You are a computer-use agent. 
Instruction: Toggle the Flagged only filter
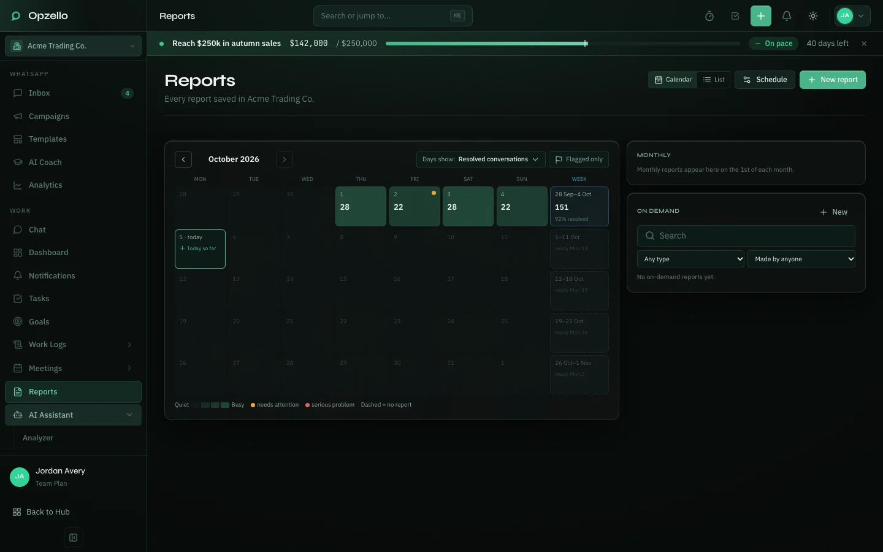[x=579, y=159]
